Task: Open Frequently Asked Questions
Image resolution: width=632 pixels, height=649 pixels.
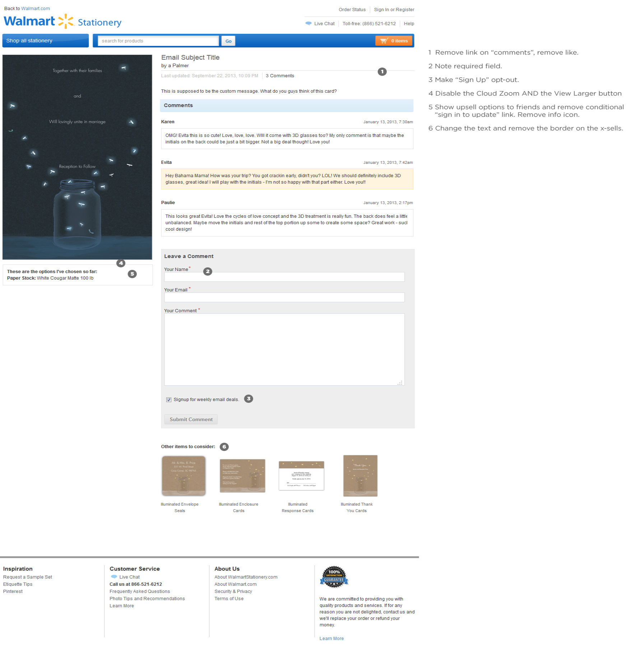Action: (x=139, y=591)
